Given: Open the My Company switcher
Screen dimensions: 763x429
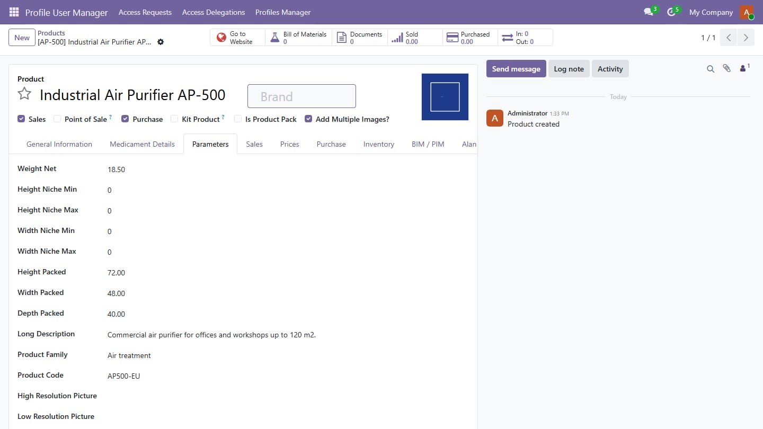Looking at the screenshot, I should (711, 12).
